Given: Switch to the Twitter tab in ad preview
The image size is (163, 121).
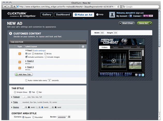Looking at the screenshot, I should tap(116, 47).
